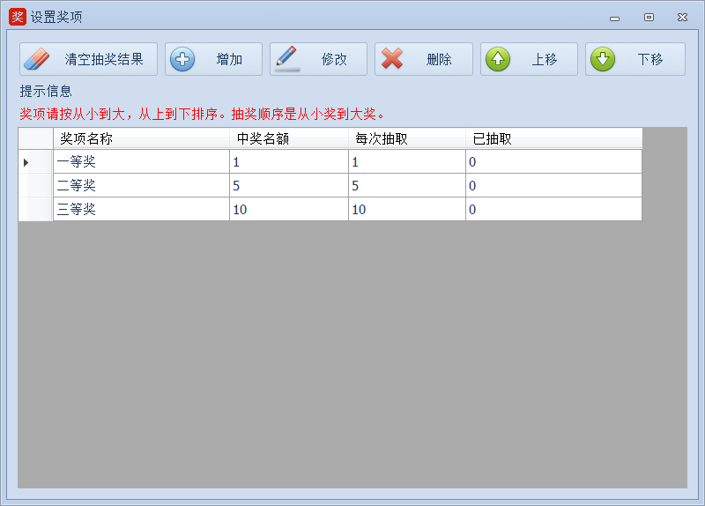705x506 pixels.
Task: Sort by 奖项名称 column header
Action: click(141, 138)
